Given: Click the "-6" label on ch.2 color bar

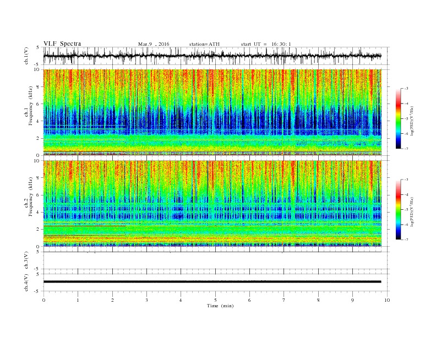Looking at the screenshot, I should [406, 225].
